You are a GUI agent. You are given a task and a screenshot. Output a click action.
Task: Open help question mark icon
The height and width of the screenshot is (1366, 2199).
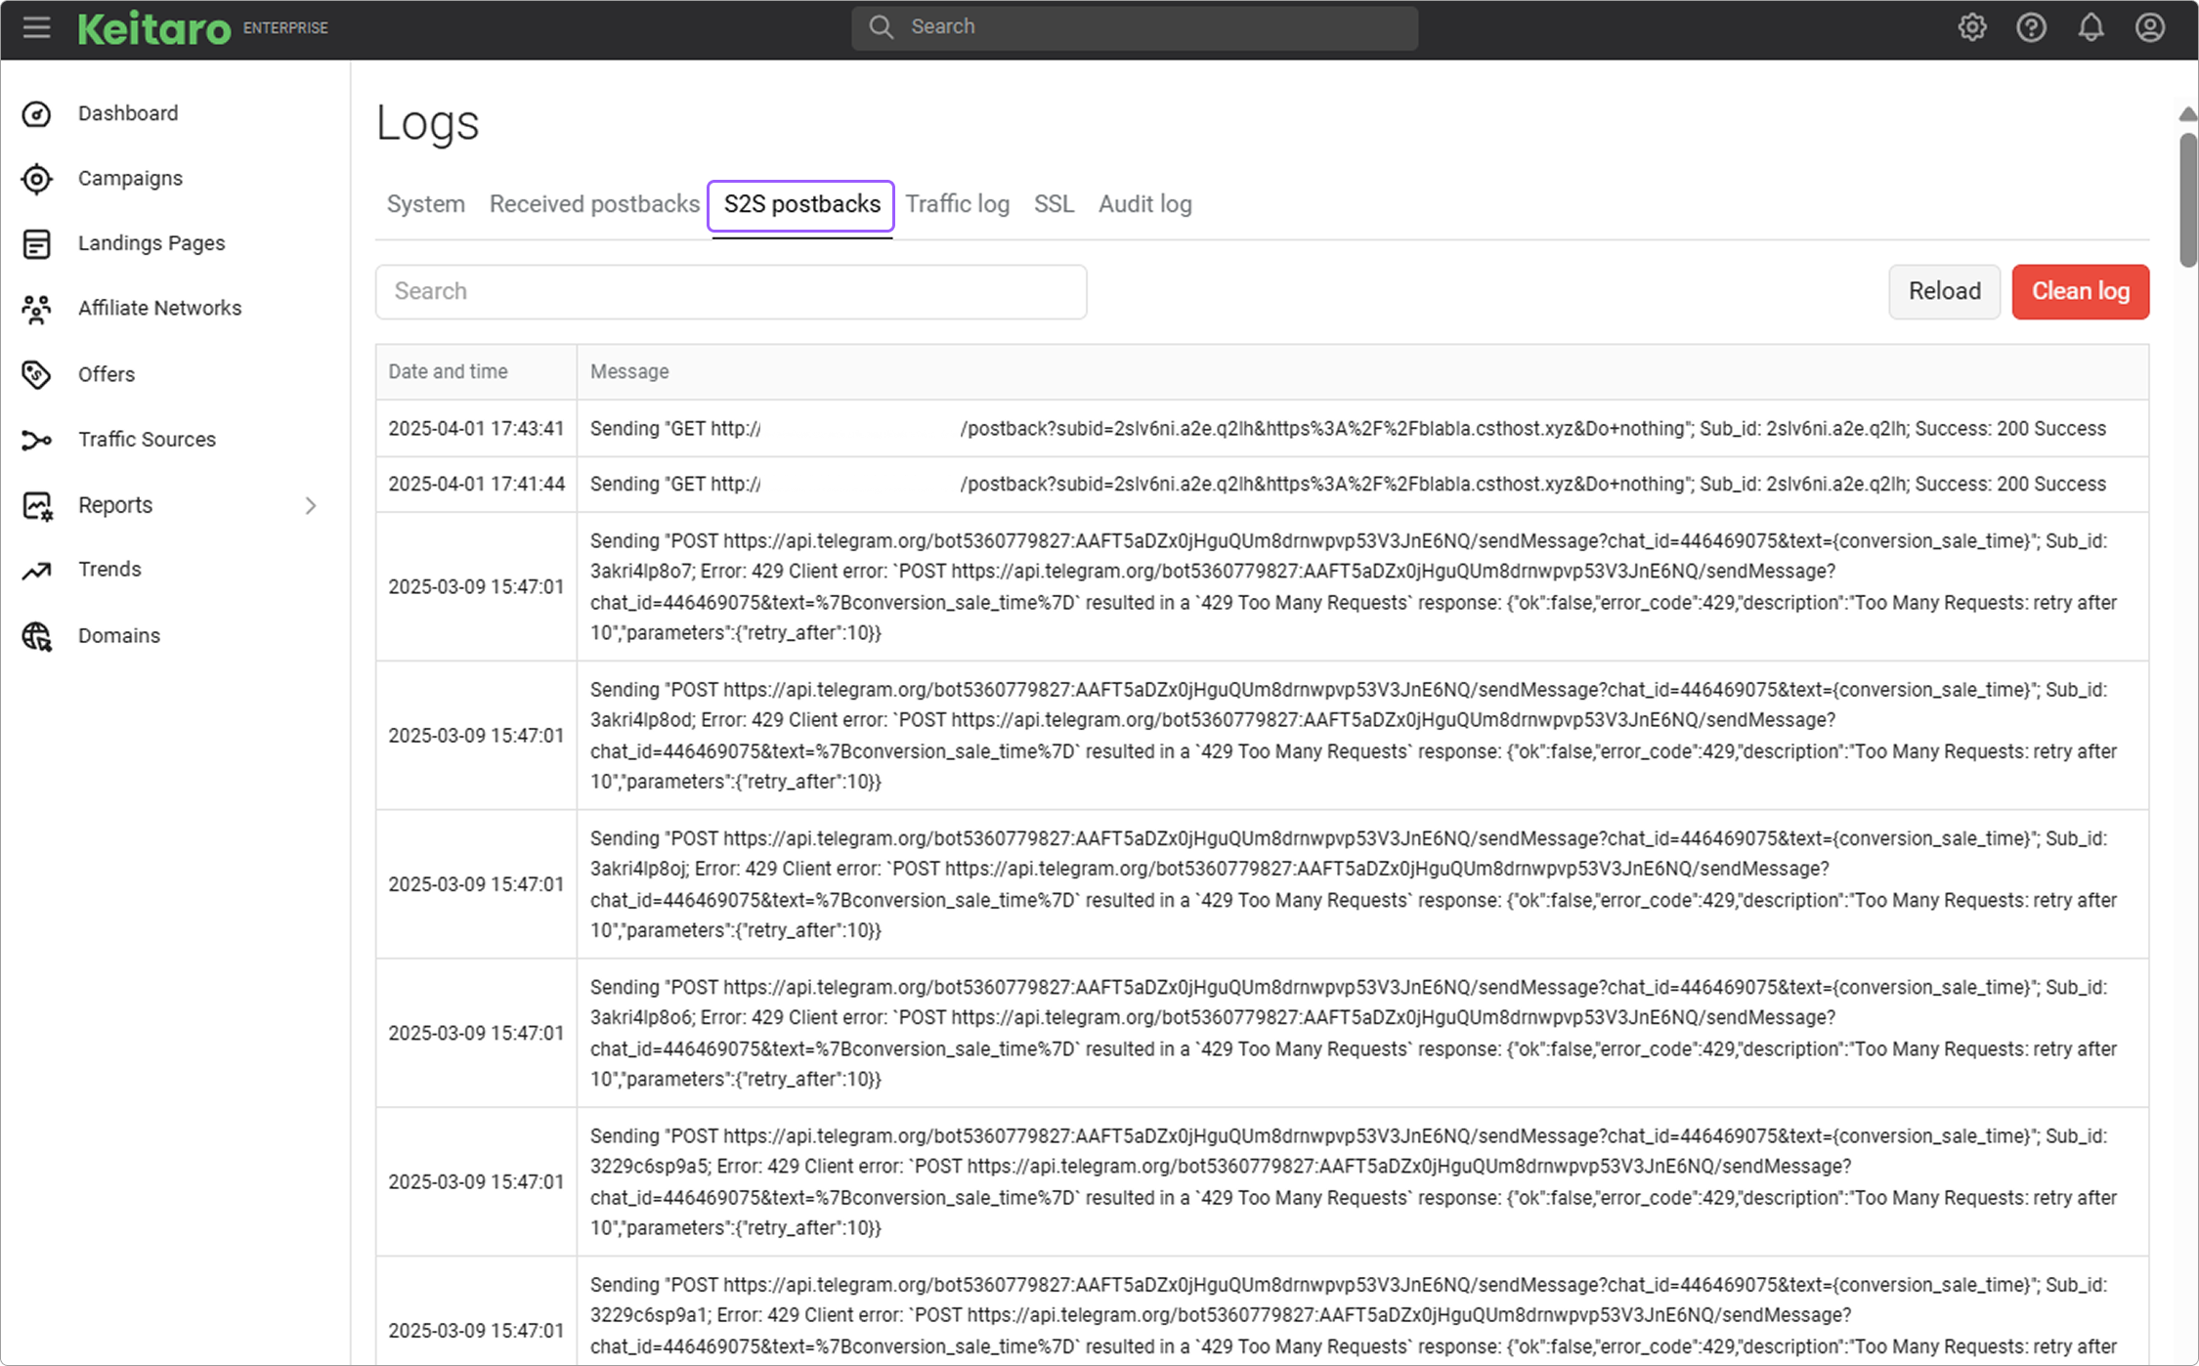(x=2032, y=27)
